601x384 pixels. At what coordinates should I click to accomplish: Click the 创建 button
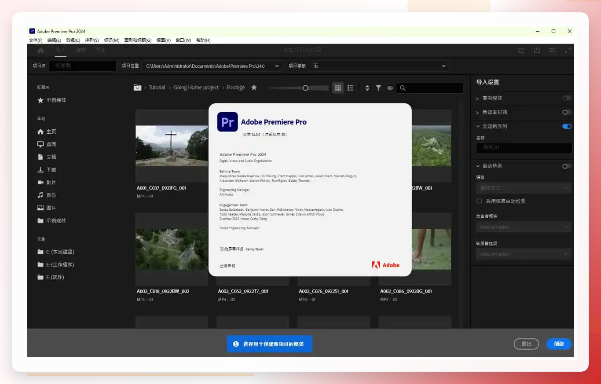tap(559, 344)
